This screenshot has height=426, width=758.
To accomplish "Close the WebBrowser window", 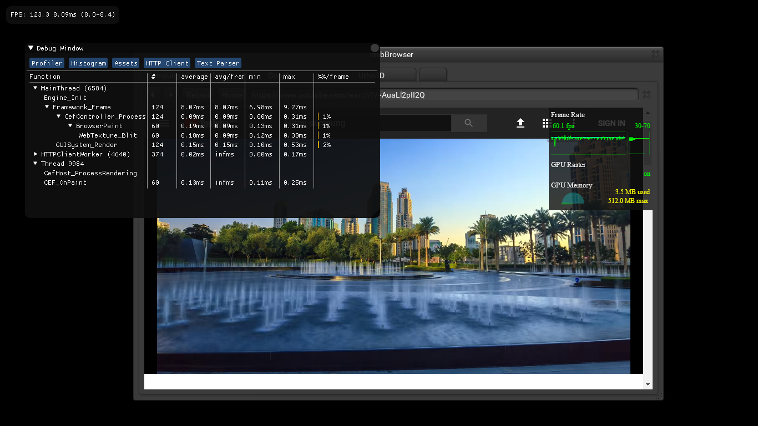I will coord(655,54).
